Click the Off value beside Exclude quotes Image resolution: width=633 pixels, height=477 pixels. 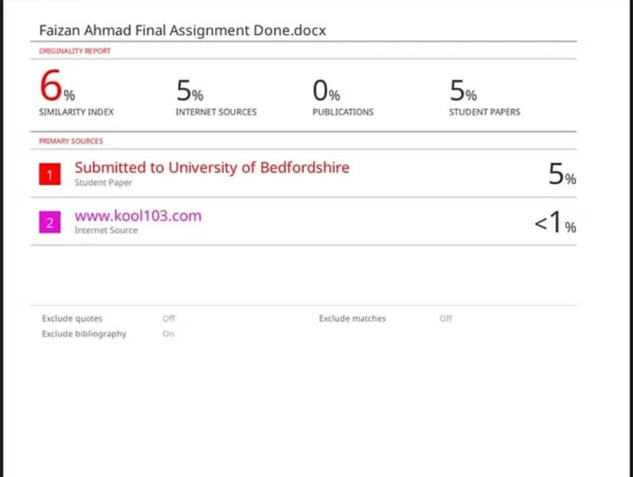169,319
